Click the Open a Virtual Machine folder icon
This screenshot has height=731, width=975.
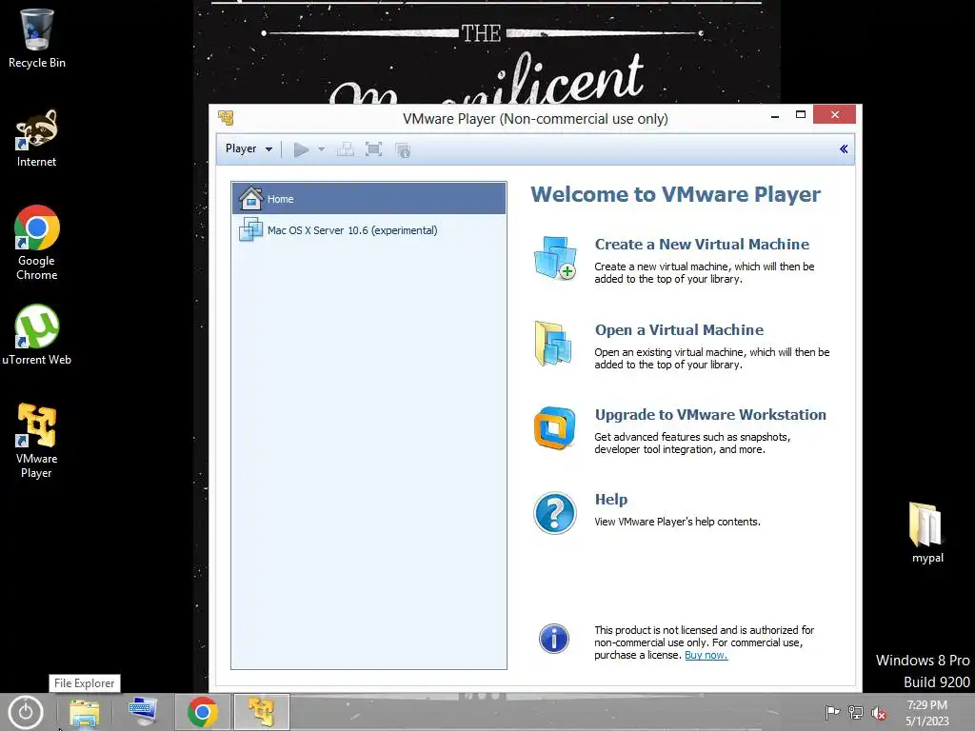(553, 343)
